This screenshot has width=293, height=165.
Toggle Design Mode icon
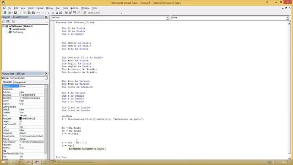(61, 13)
